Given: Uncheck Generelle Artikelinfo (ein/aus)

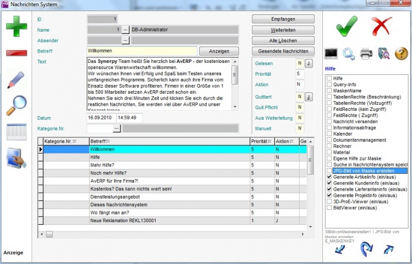Looking at the screenshot, I should tap(329, 177).
